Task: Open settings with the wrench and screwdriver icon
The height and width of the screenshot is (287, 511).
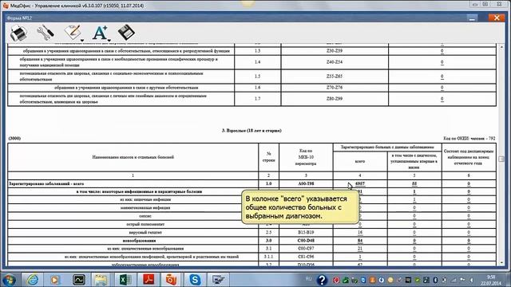Action: pyautogui.click(x=46, y=33)
